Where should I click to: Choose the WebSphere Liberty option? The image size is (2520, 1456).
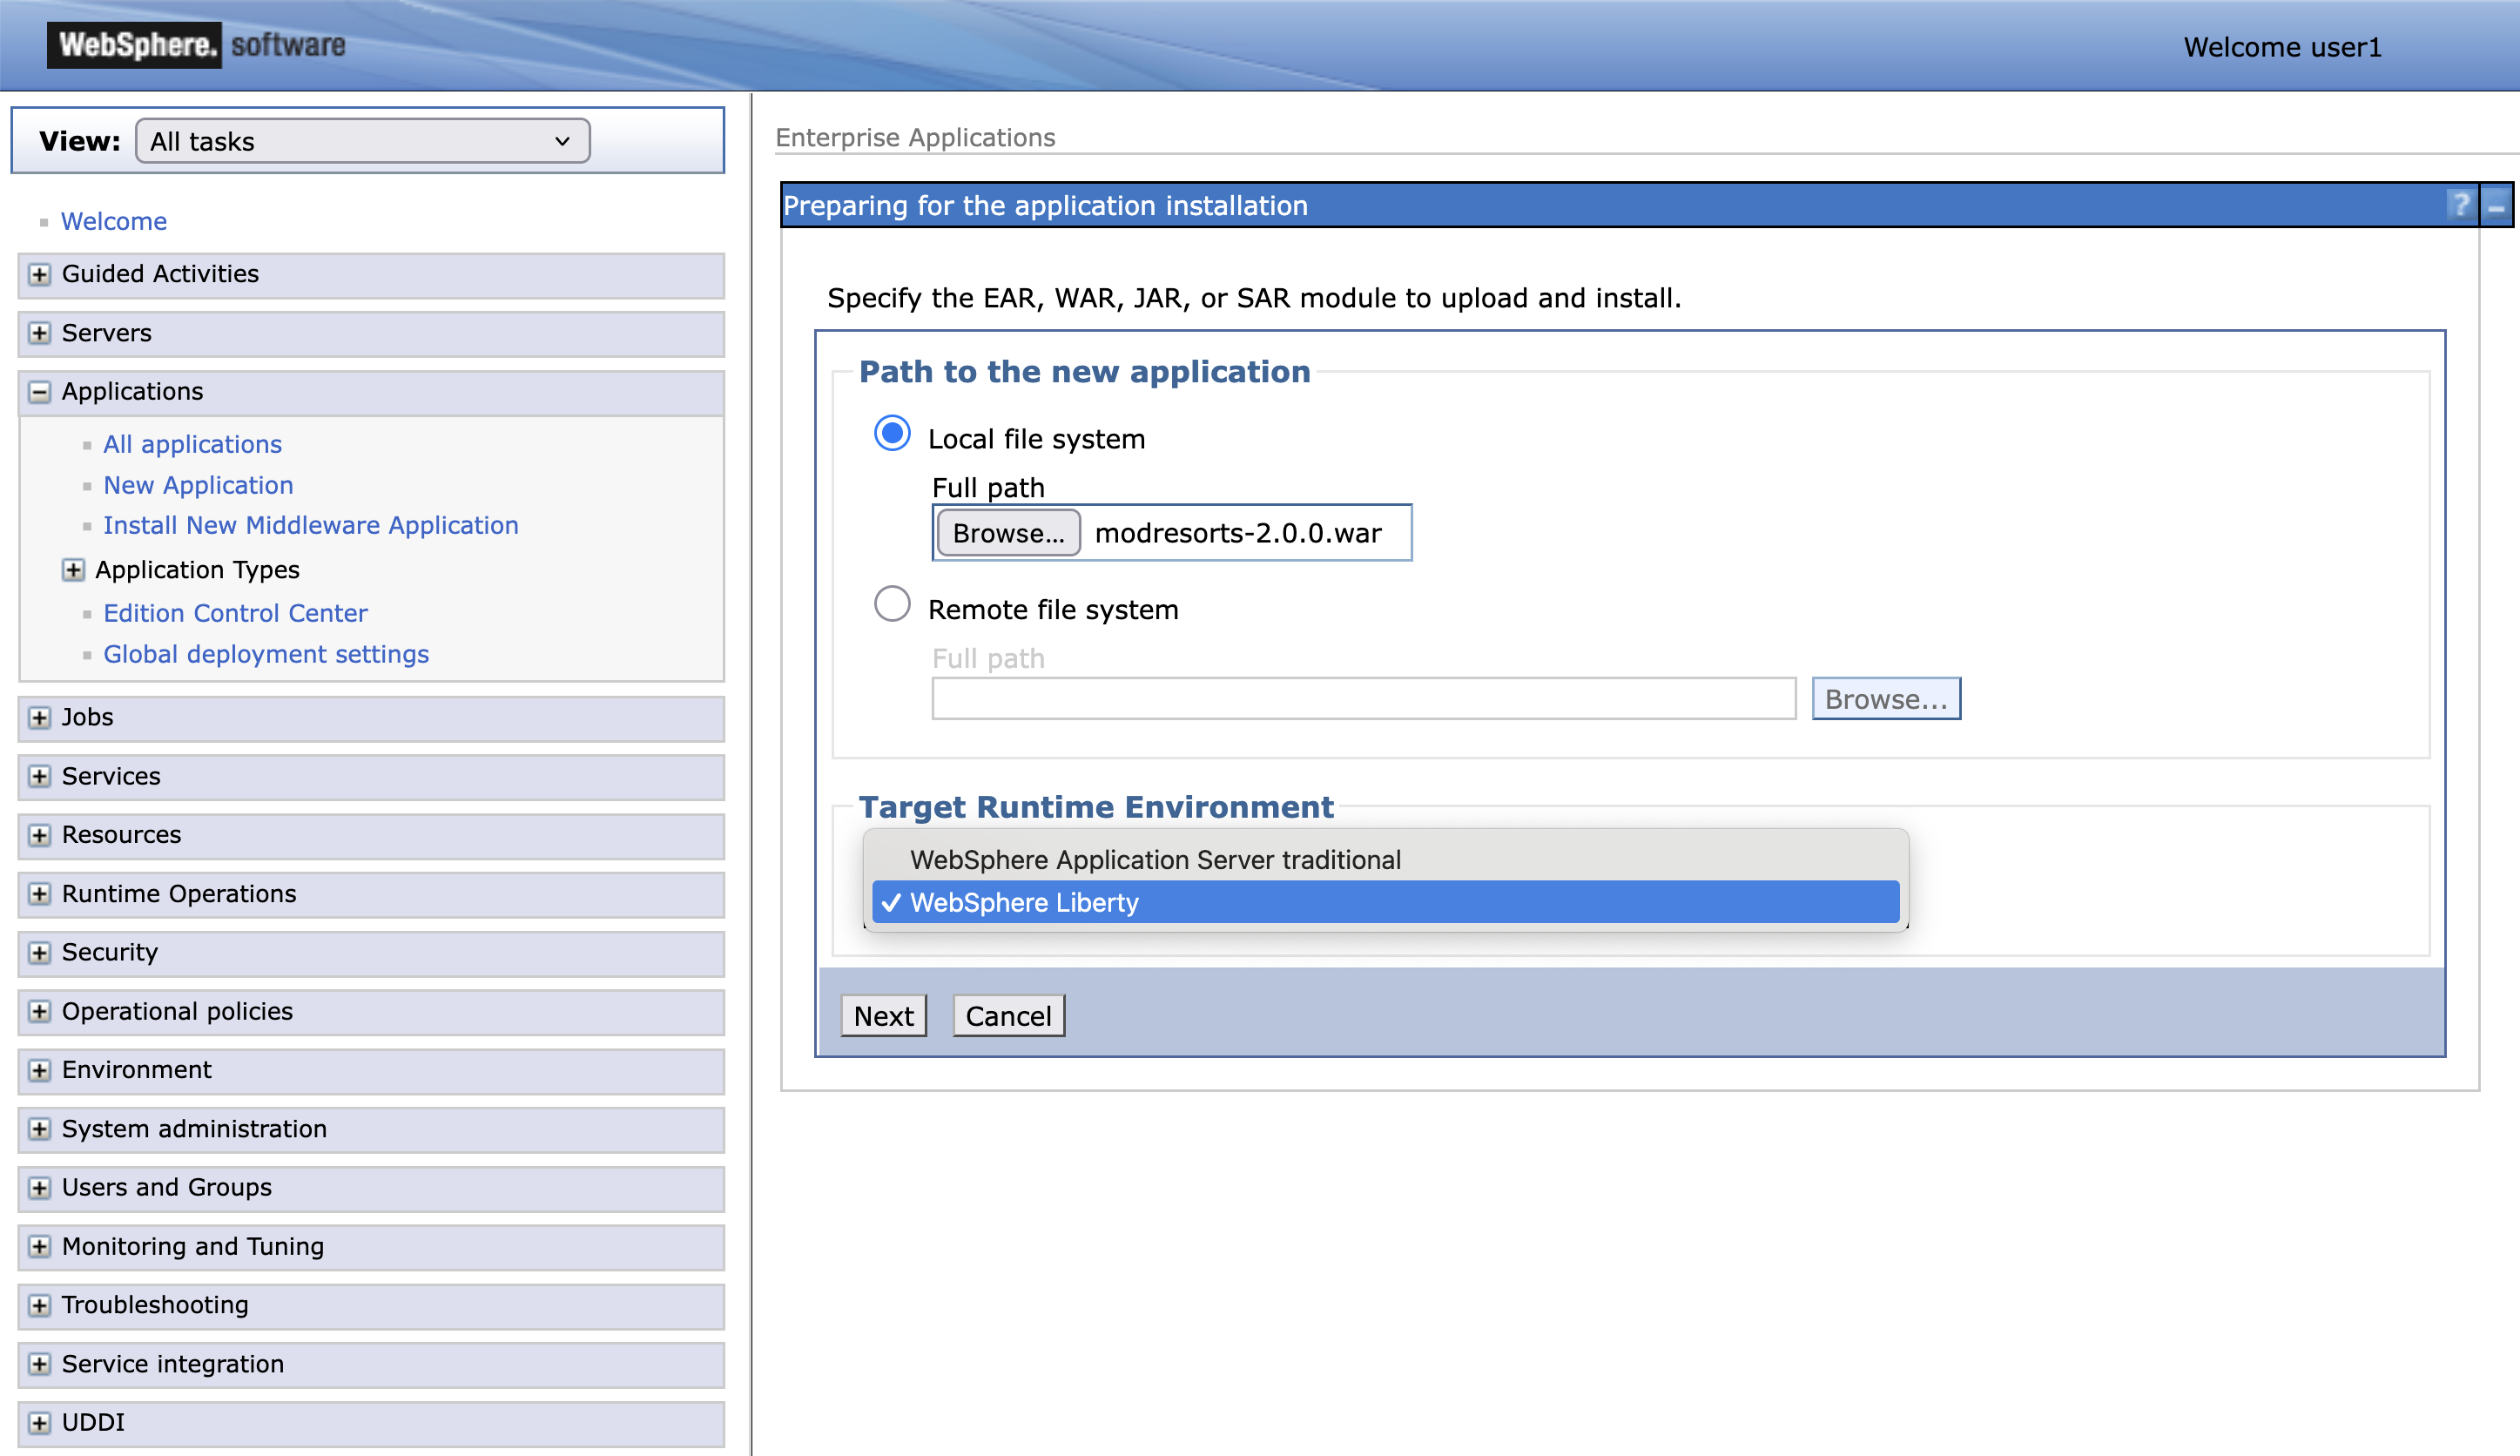click(1024, 903)
